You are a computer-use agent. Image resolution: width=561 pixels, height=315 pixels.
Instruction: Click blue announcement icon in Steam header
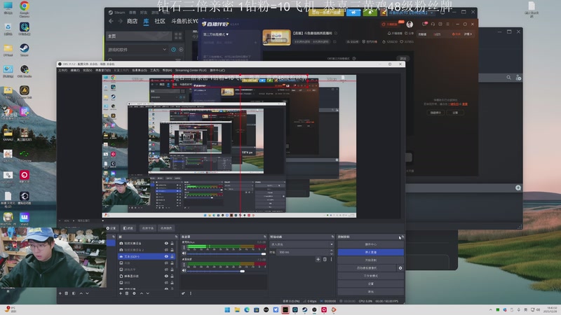(353, 13)
